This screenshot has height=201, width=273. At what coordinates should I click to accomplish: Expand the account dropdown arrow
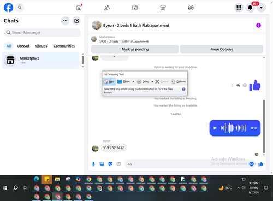coord(262,8)
